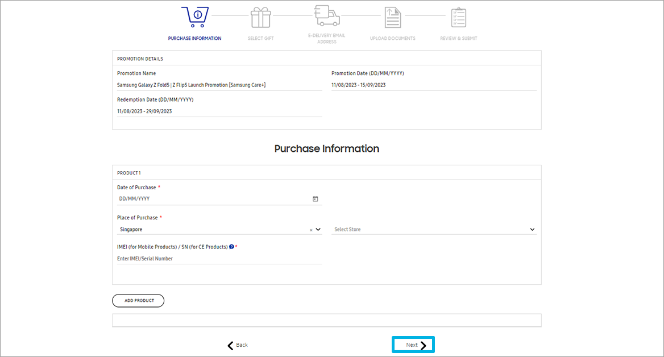Click the Purchase Information cart icon
The width and height of the screenshot is (664, 357).
[x=195, y=16]
